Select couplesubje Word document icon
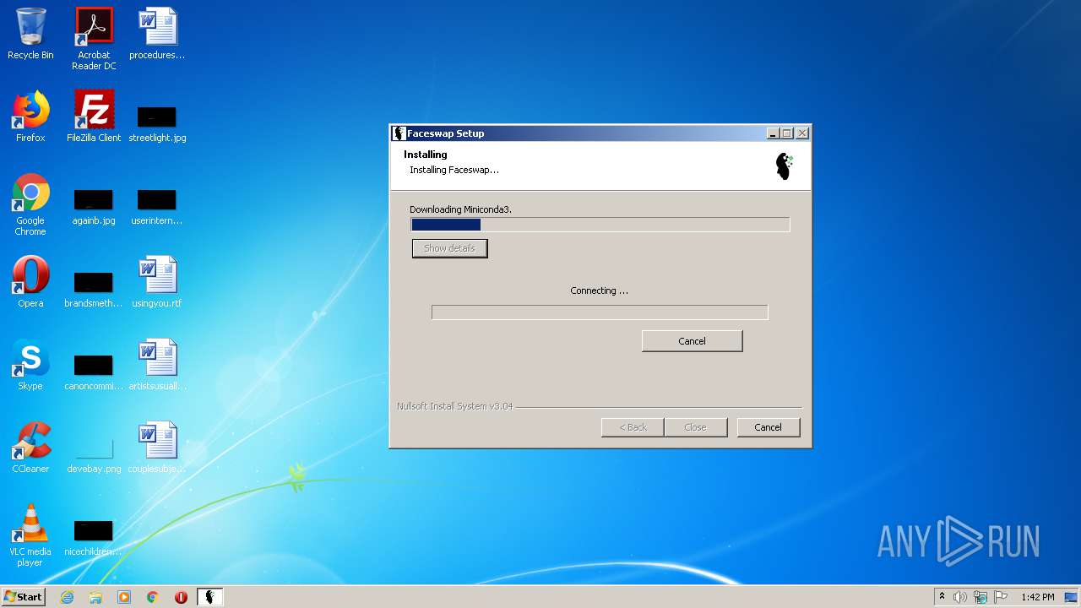The width and height of the screenshot is (1081, 608). click(157, 448)
